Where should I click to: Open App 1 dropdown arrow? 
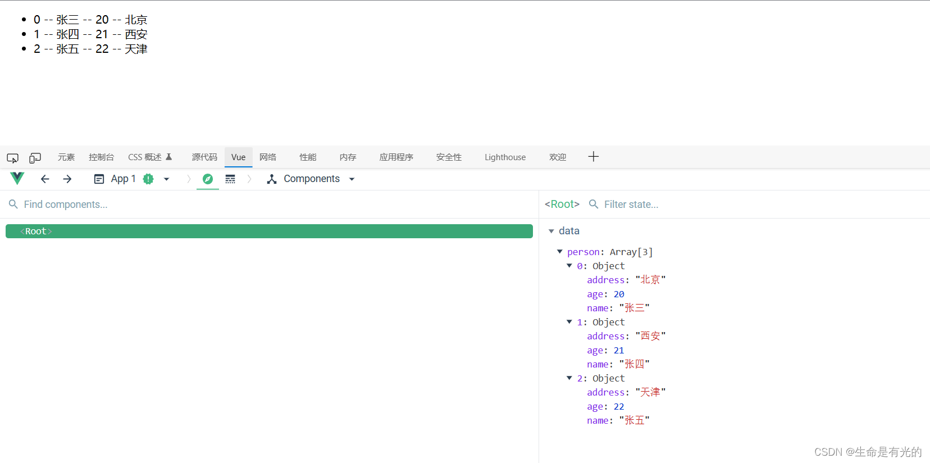[166, 179]
